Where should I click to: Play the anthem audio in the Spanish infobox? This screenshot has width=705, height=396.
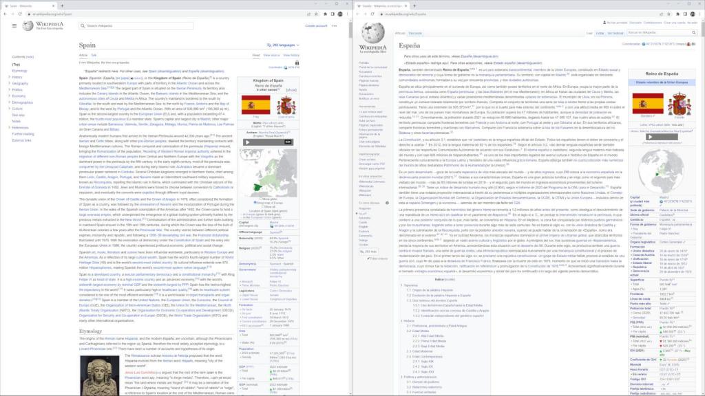pos(650,137)
